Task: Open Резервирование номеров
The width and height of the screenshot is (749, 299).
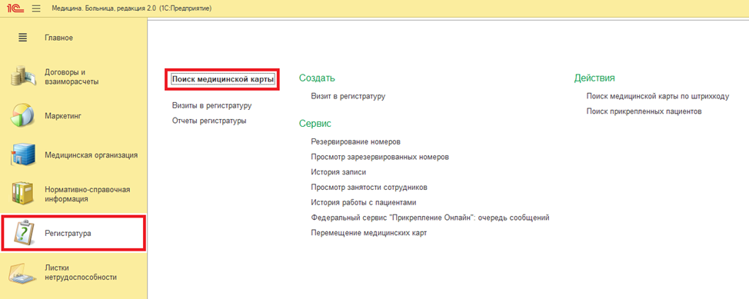Action: 355,142
